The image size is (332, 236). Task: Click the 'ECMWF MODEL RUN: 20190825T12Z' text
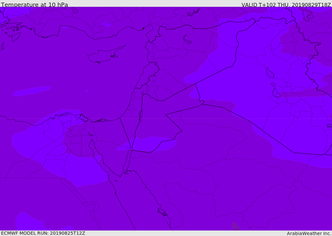click(x=43, y=233)
